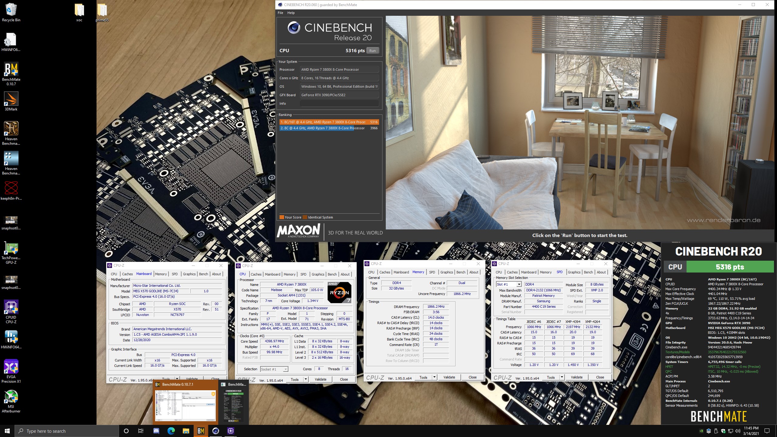Open the volume control in system tray
777x437 pixels.
(738, 431)
